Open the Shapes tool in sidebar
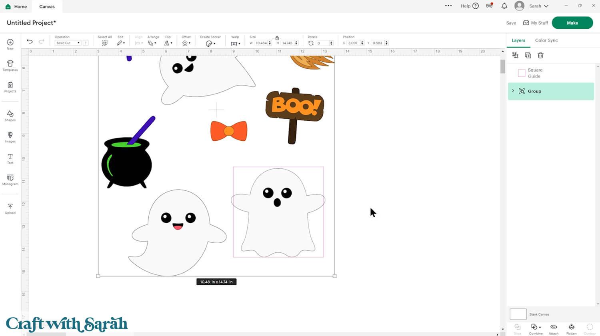The height and width of the screenshot is (336, 600). click(x=10, y=116)
